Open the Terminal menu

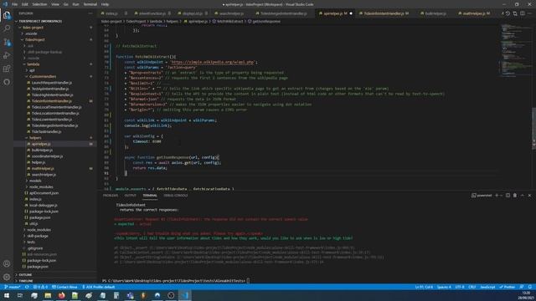pyautogui.click(x=90, y=4)
